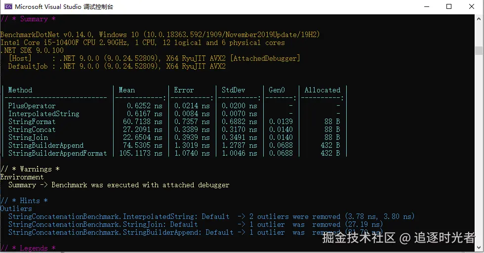
Task: Maximize the debug console window
Action: click(449, 6)
